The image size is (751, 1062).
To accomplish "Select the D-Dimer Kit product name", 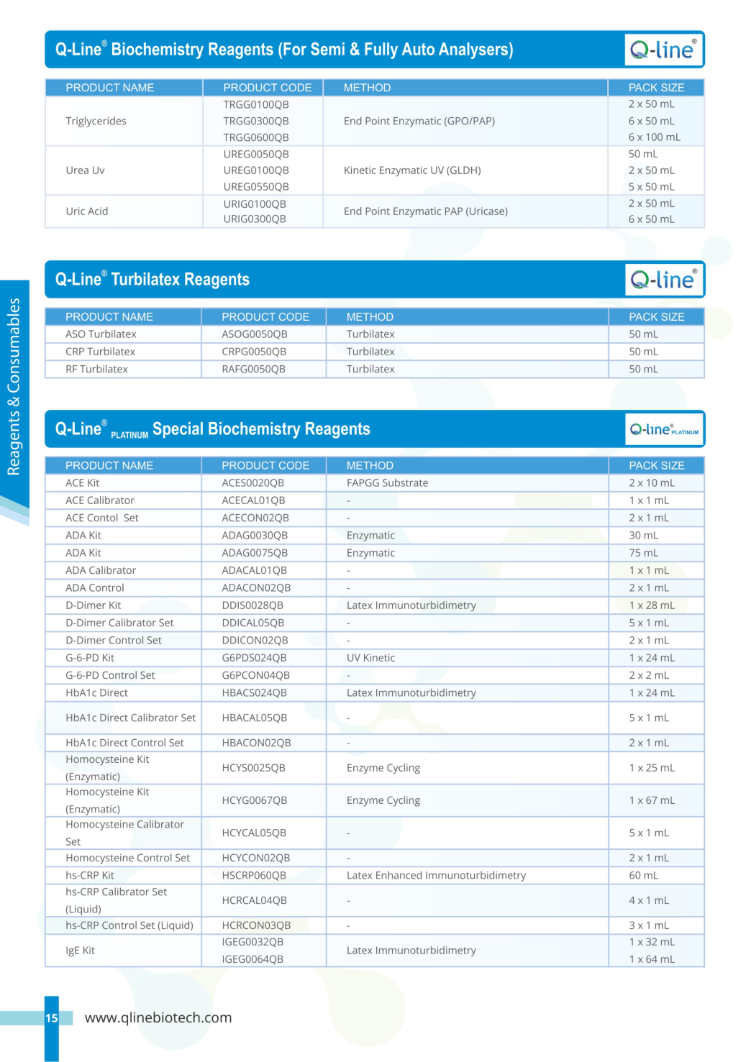I will [x=93, y=605].
